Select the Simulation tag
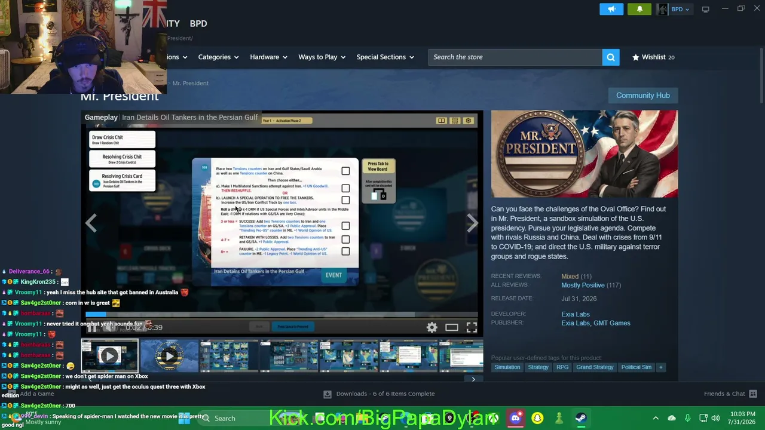The image size is (765, 430). 507,367
